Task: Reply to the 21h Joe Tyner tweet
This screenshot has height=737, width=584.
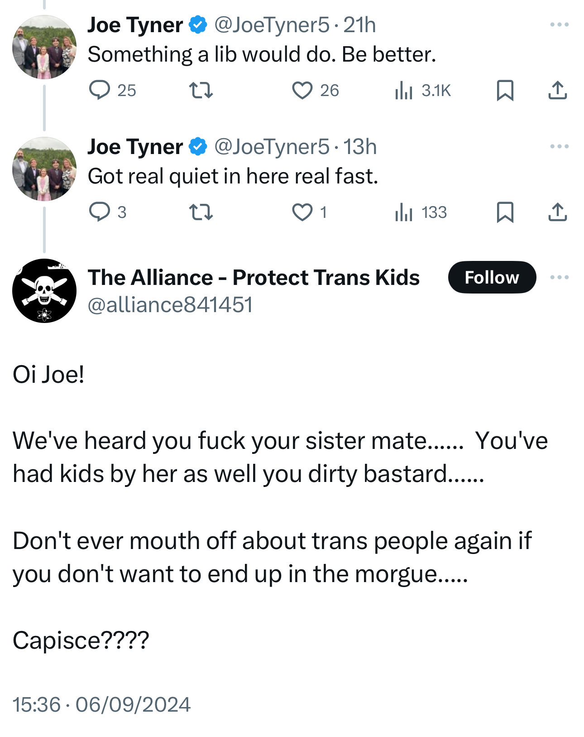Action: (100, 90)
